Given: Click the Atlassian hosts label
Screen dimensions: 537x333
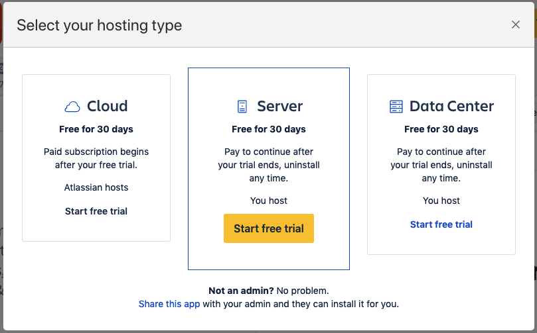Looking at the screenshot, I should (x=96, y=187).
